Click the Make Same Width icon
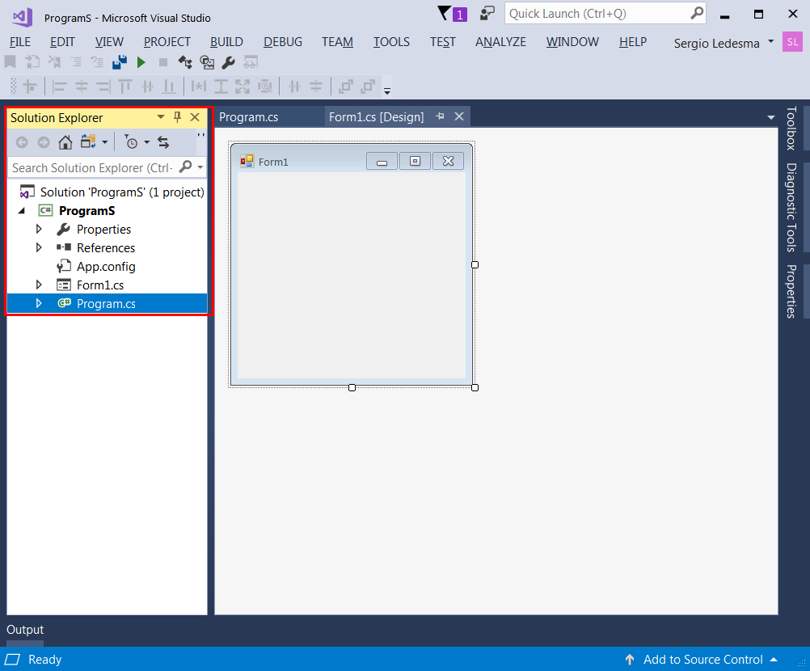Viewport: 810px width, 671px height. [198, 87]
